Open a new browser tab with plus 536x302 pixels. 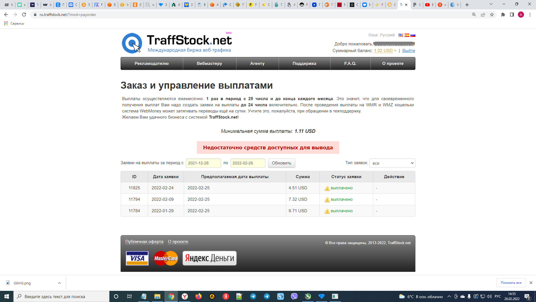coord(467,5)
